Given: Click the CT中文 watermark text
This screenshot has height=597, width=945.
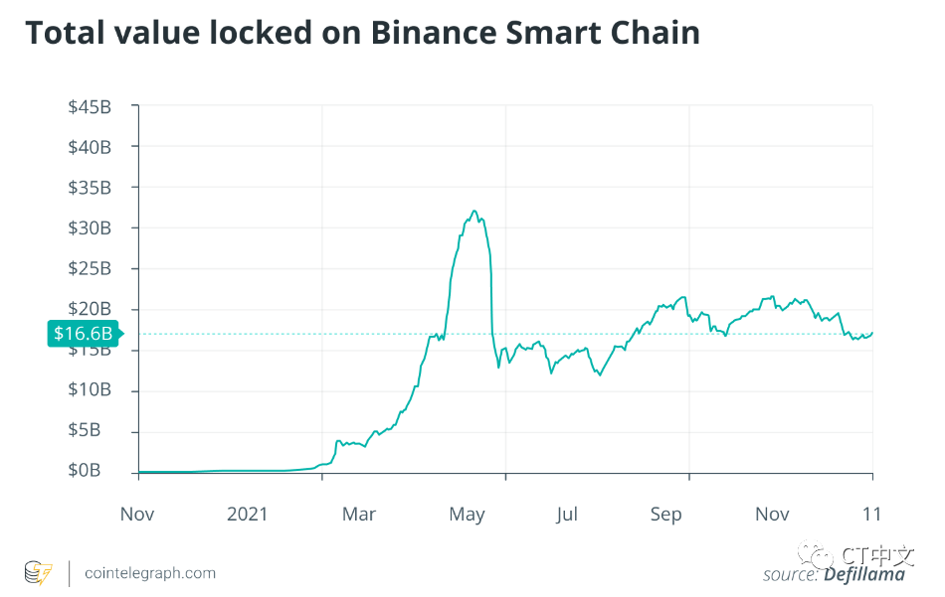Looking at the screenshot, I should pyautogui.click(x=877, y=555).
